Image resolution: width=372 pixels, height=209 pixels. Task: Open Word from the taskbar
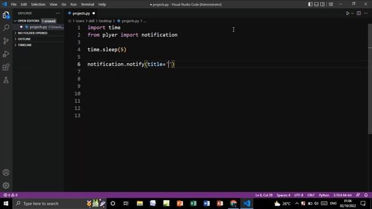point(207,203)
